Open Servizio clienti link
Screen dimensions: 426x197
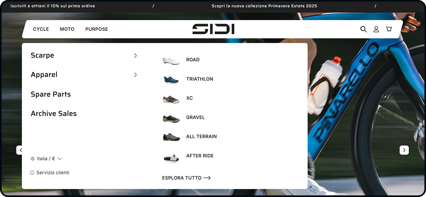(53, 173)
